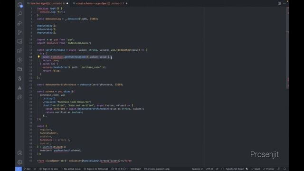The image size is (304, 171).
Task: Change file encoding via 'UTF-8'
Action: pos(209,169)
